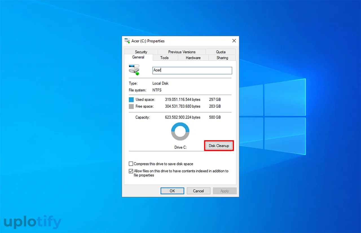Switch to the Tools tab
361x233 pixels.
tap(164, 58)
